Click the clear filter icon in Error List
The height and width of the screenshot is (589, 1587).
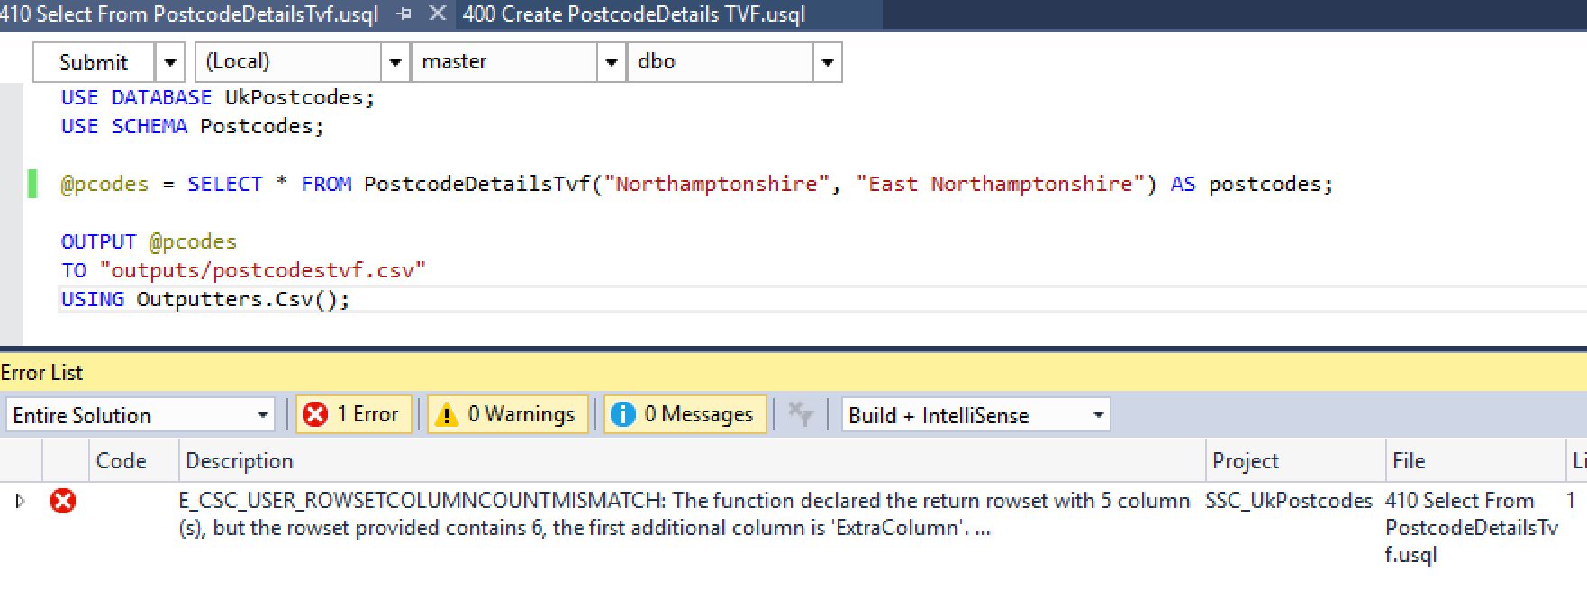[800, 414]
